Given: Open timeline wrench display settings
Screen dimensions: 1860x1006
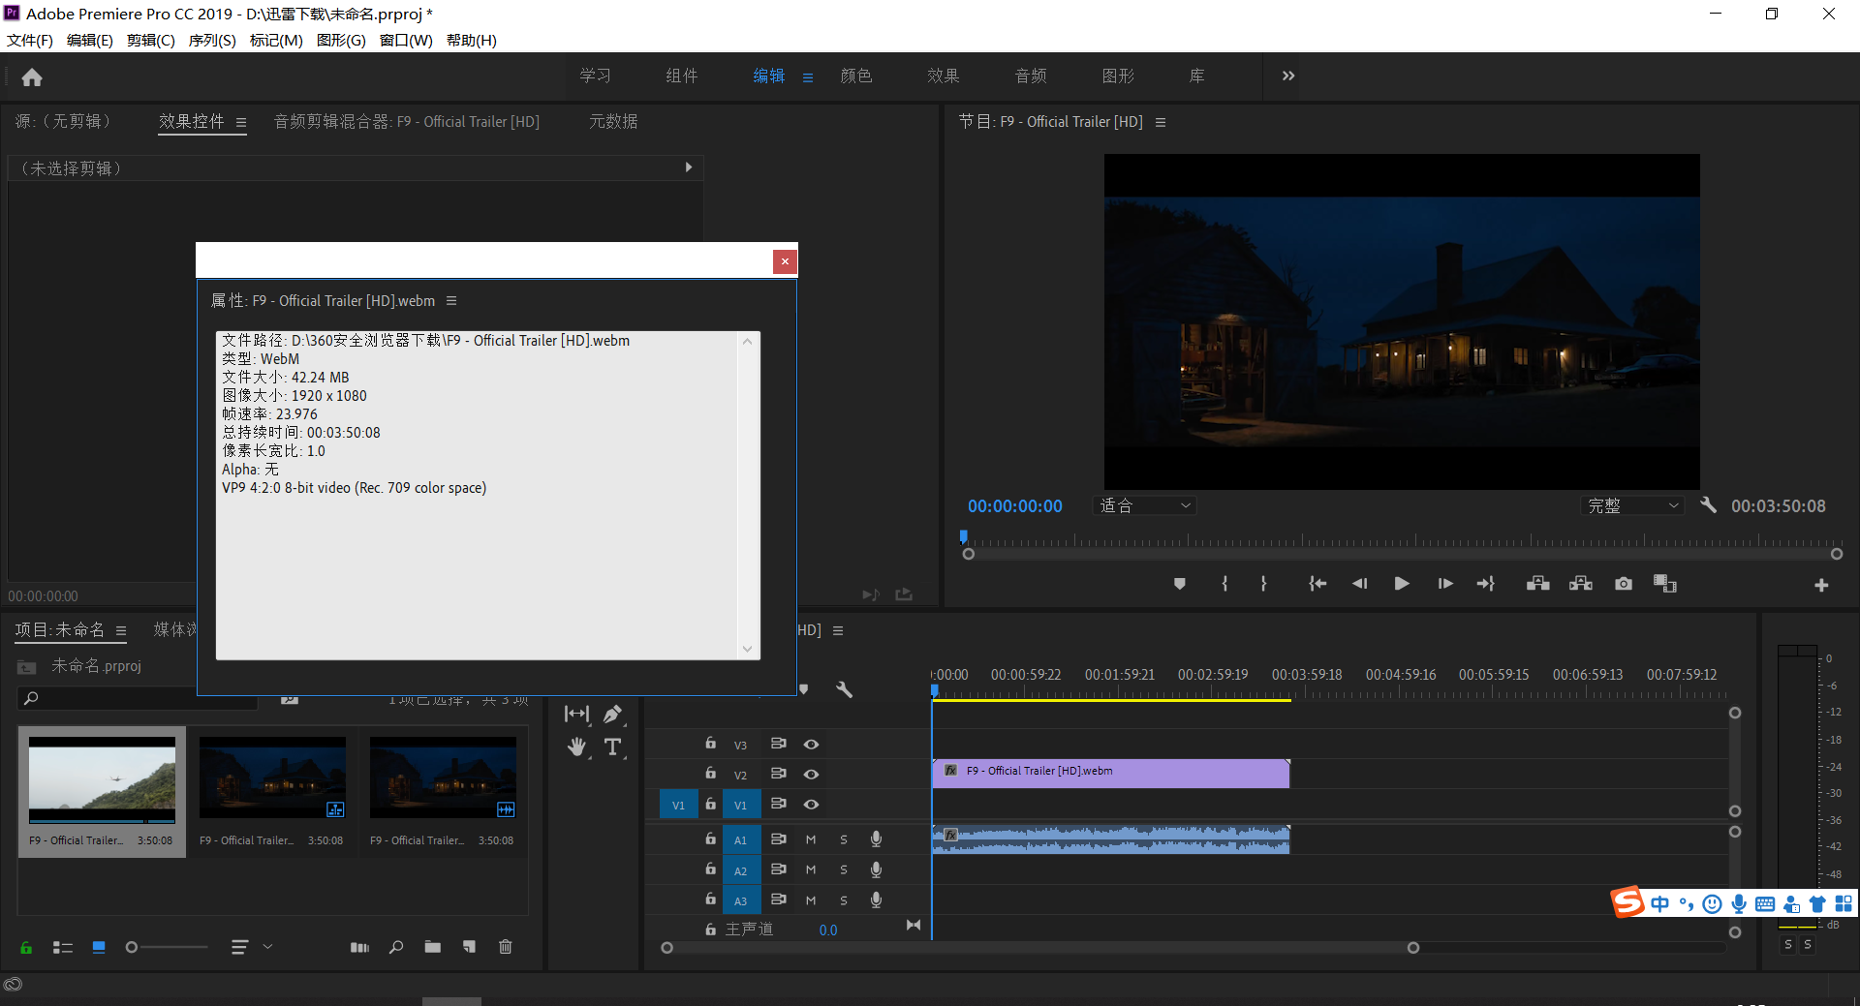Looking at the screenshot, I should click(x=844, y=689).
